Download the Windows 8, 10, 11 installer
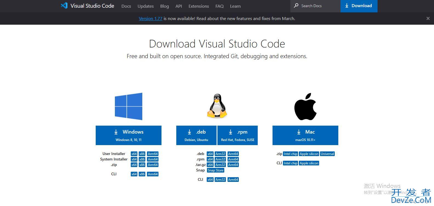 click(129, 135)
